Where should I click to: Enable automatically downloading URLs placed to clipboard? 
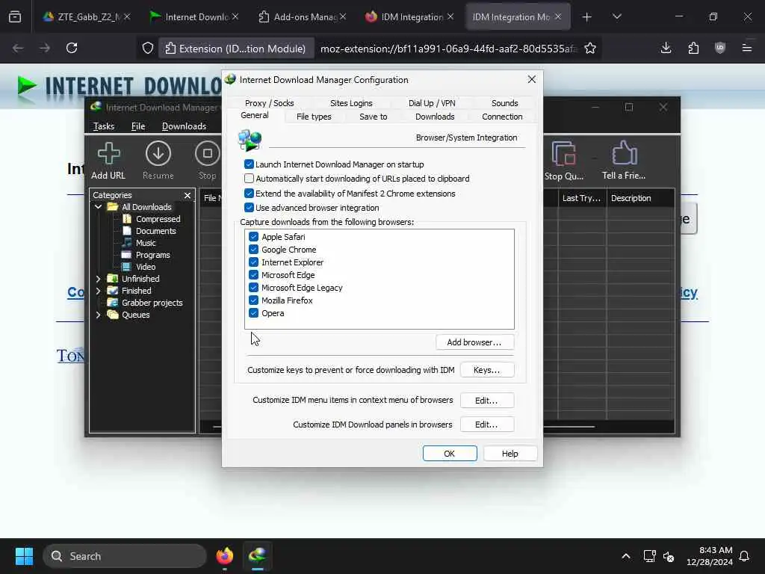tap(249, 179)
